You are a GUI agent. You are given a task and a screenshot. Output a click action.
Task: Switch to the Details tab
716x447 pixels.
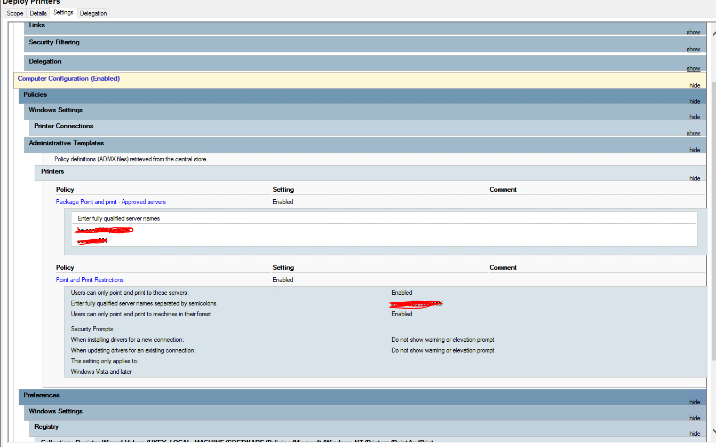(38, 13)
